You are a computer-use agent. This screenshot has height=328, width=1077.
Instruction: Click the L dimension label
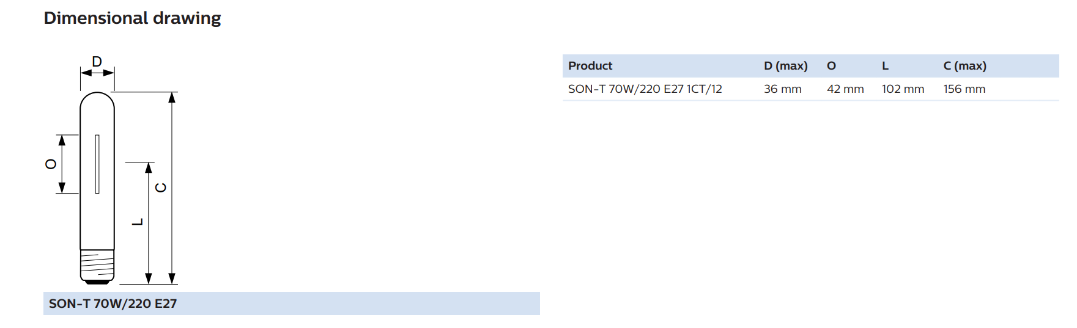click(x=138, y=222)
